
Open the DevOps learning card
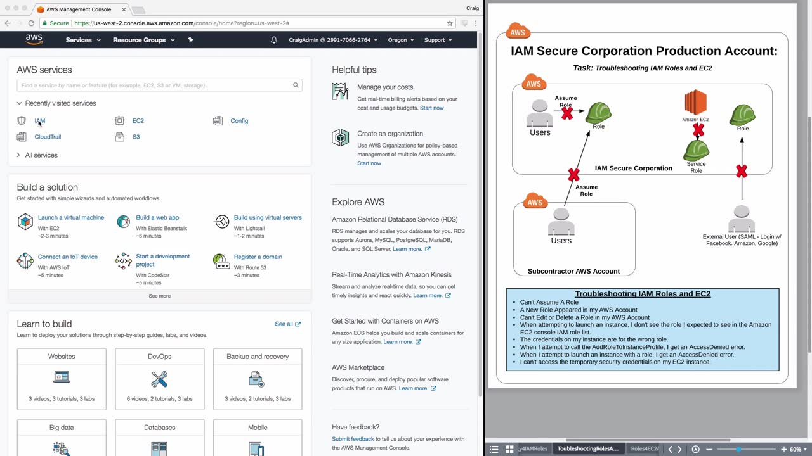click(160, 379)
